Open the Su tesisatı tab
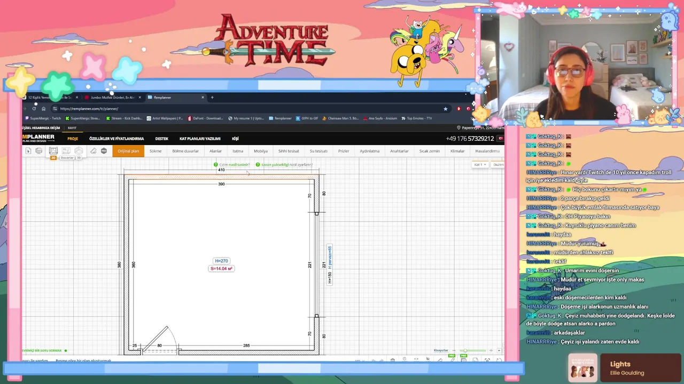Viewport: 684px width, 384px height. tap(318, 151)
